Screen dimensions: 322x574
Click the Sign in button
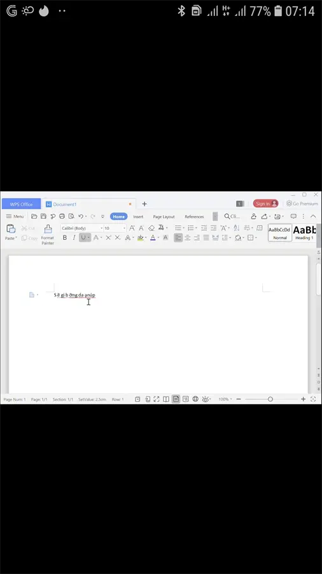point(265,203)
